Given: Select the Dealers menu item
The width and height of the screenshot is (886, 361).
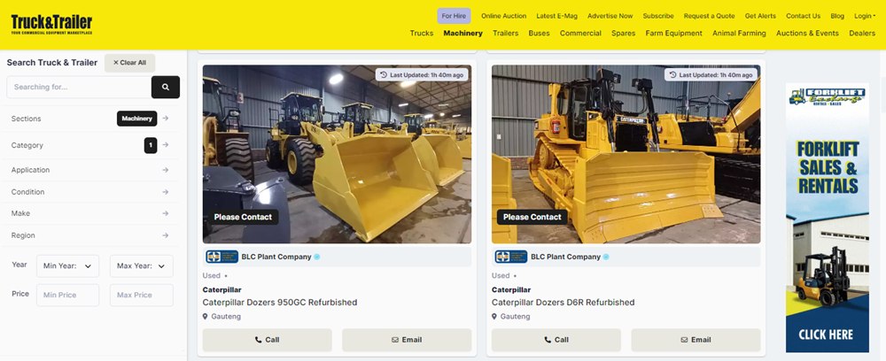Looking at the screenshot, I should click(x=862, y=34).
